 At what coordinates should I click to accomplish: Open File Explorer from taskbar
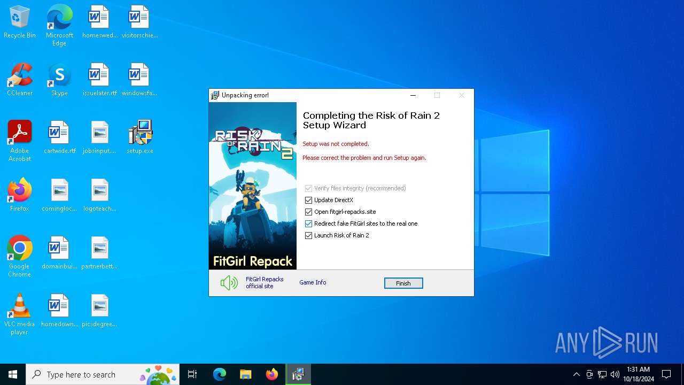click(x=246, y=374)
